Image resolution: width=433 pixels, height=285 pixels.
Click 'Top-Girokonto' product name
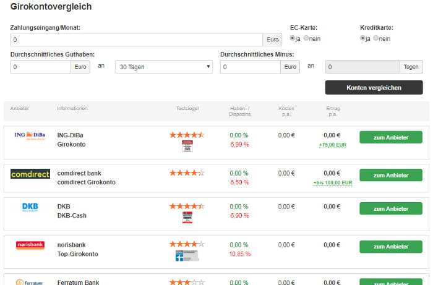pos(77,254)
